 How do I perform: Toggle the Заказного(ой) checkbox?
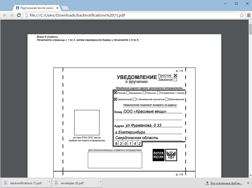[115, 99]
